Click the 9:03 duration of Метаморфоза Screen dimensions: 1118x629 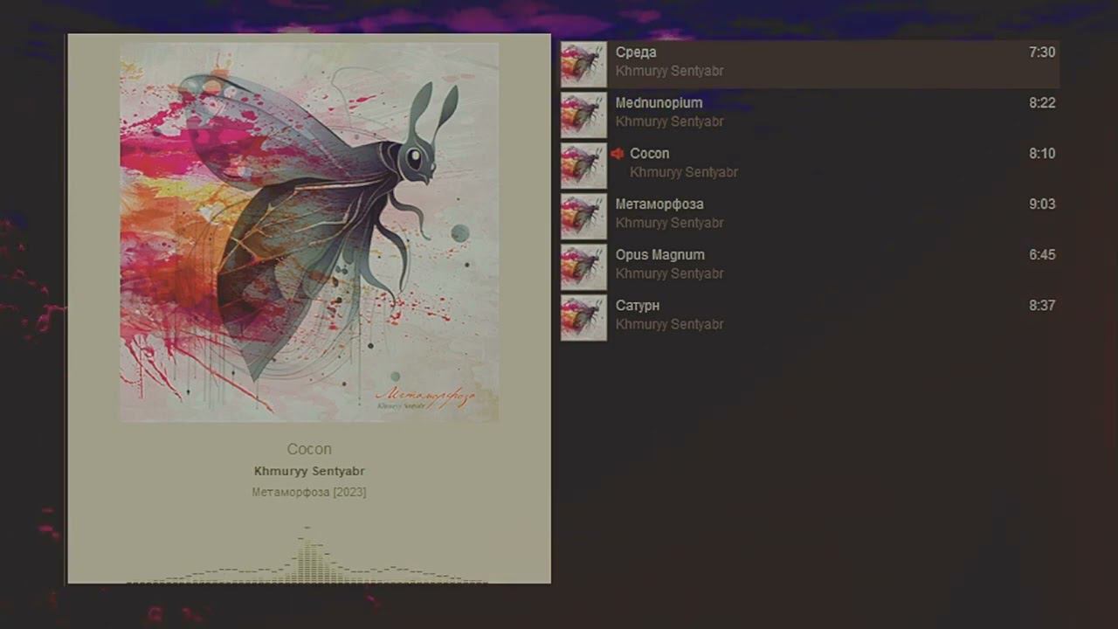pyautogui.click(x=1042, y=204)
